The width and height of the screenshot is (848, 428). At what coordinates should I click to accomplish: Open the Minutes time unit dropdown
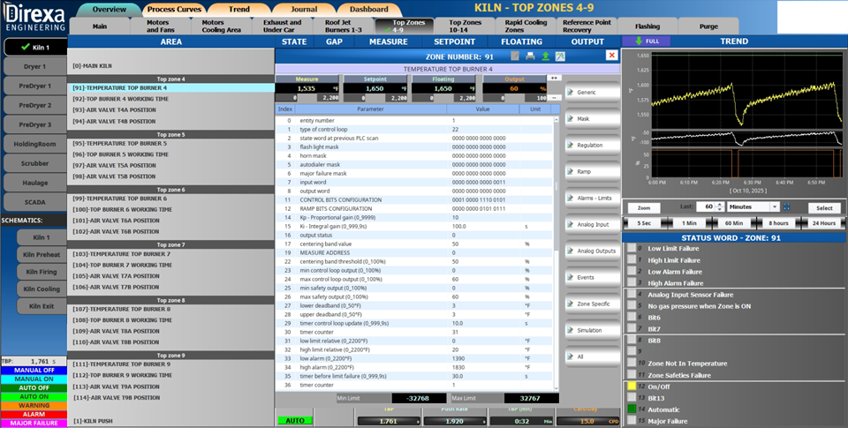pos(775,207)
